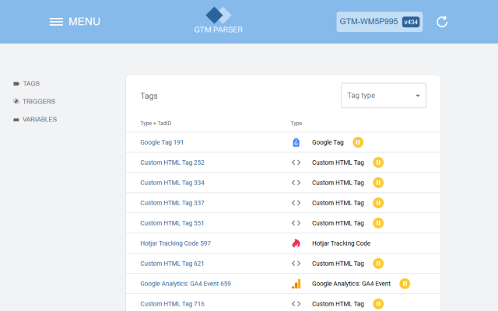Image resolution: width=498 pixels, height=311 pixels.
Task: Click the paused badge on Custom HTML Tag 621
Action: pyautogui.click(x=378, y=264)
